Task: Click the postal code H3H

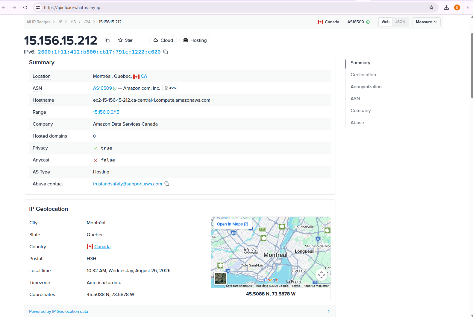Action: pos(92,259)
